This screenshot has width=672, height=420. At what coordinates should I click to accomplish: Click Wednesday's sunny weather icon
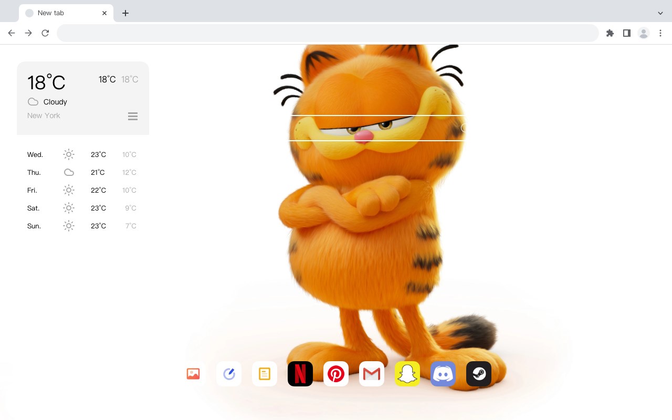click(x=69, y=154)
